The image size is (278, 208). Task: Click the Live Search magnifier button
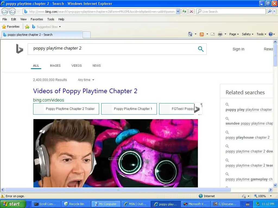pos(270,11)
